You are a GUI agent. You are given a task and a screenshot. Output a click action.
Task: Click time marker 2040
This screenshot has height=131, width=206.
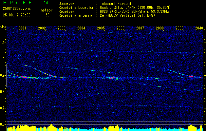click(x=199, y=28)
